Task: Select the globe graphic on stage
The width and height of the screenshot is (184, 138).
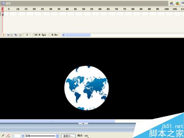Action: pyautogui.click(x=86, y=88)
